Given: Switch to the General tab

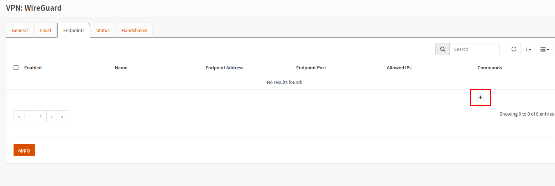Looking at the screenshot, I should click(x=20, y=30).
